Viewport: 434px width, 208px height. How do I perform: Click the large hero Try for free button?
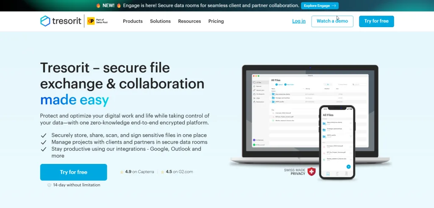74,172
